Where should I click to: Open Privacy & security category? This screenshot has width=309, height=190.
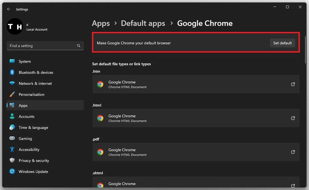click(45, 161)
